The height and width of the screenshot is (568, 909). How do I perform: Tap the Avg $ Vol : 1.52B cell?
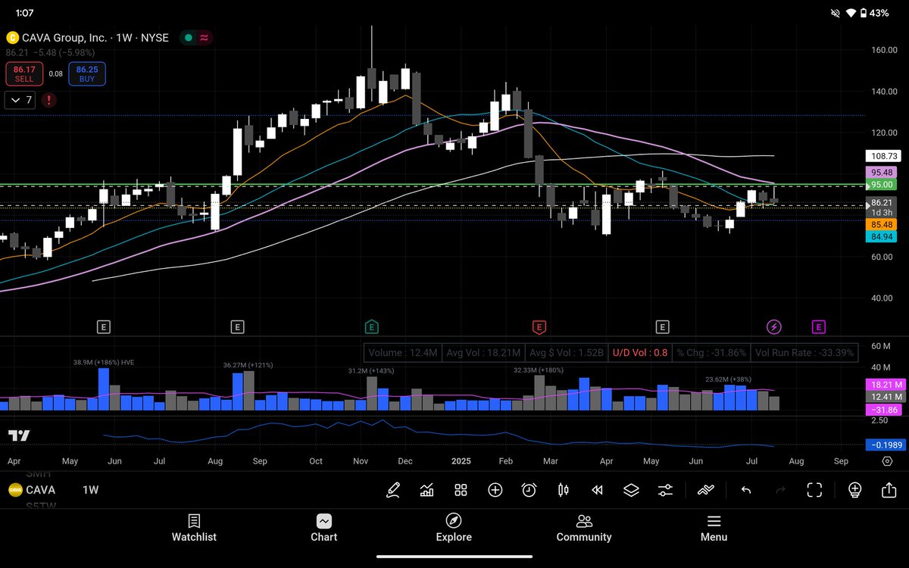click(567, 352)
